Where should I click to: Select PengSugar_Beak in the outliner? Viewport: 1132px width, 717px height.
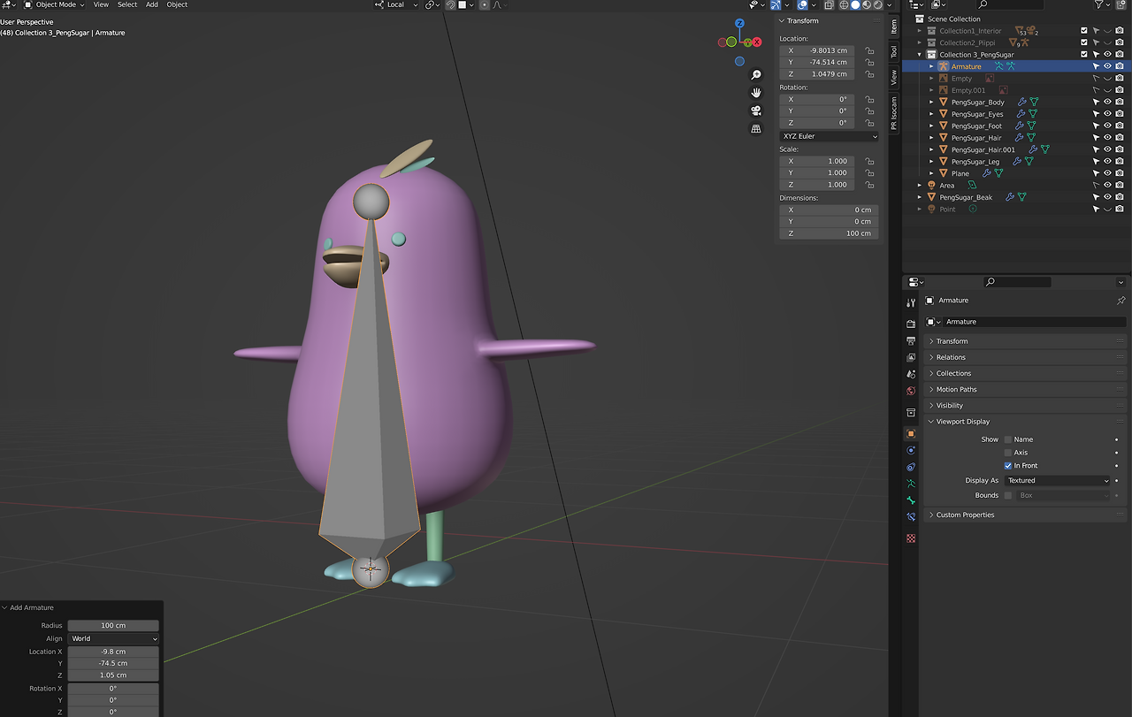(966, 197)
